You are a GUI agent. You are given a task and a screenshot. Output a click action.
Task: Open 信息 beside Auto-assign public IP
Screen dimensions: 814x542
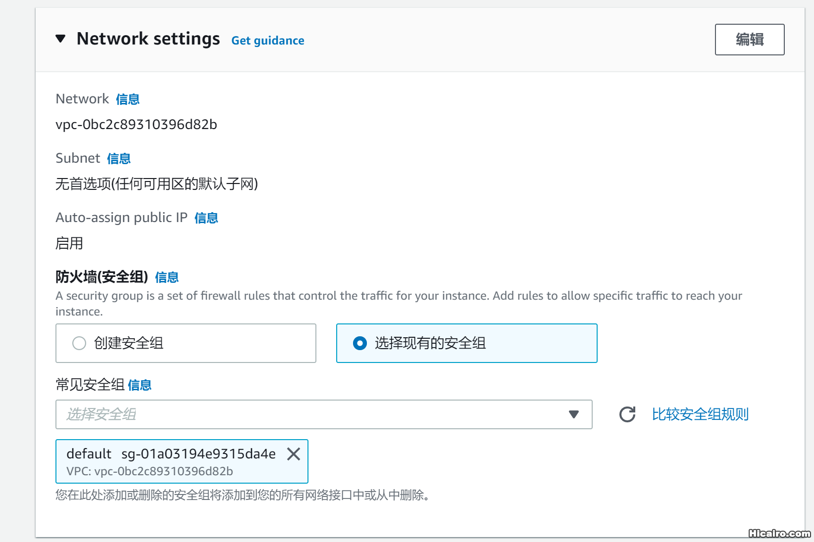click(x=206, y=218)
